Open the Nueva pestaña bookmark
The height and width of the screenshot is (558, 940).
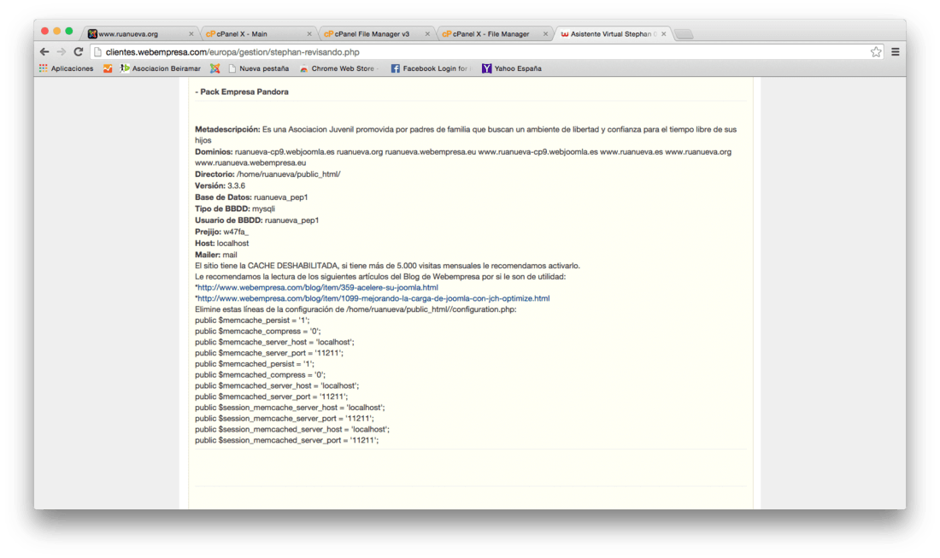[x=258, y=68]
